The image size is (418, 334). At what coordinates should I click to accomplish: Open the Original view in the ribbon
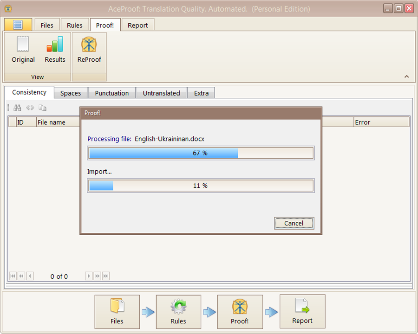coord(23,50)
